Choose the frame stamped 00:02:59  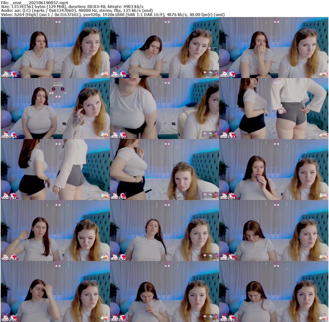[55, 292]
